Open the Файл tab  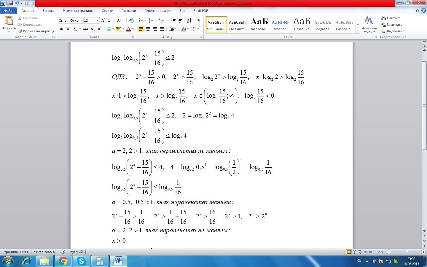[8, 11]
